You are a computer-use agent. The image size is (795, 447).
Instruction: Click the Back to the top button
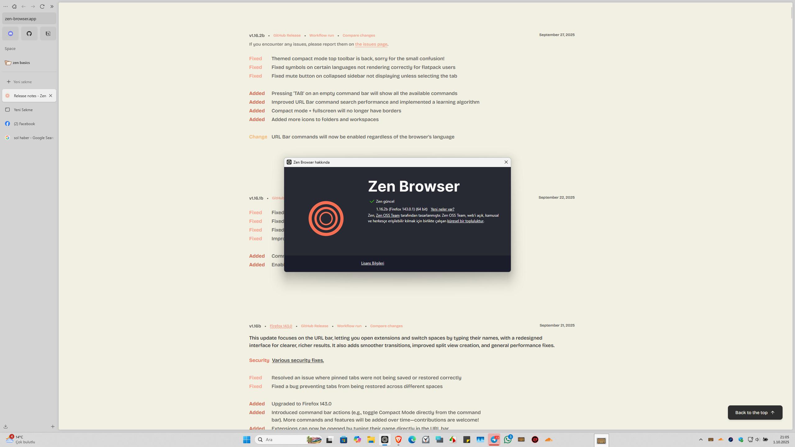point(755,413)
